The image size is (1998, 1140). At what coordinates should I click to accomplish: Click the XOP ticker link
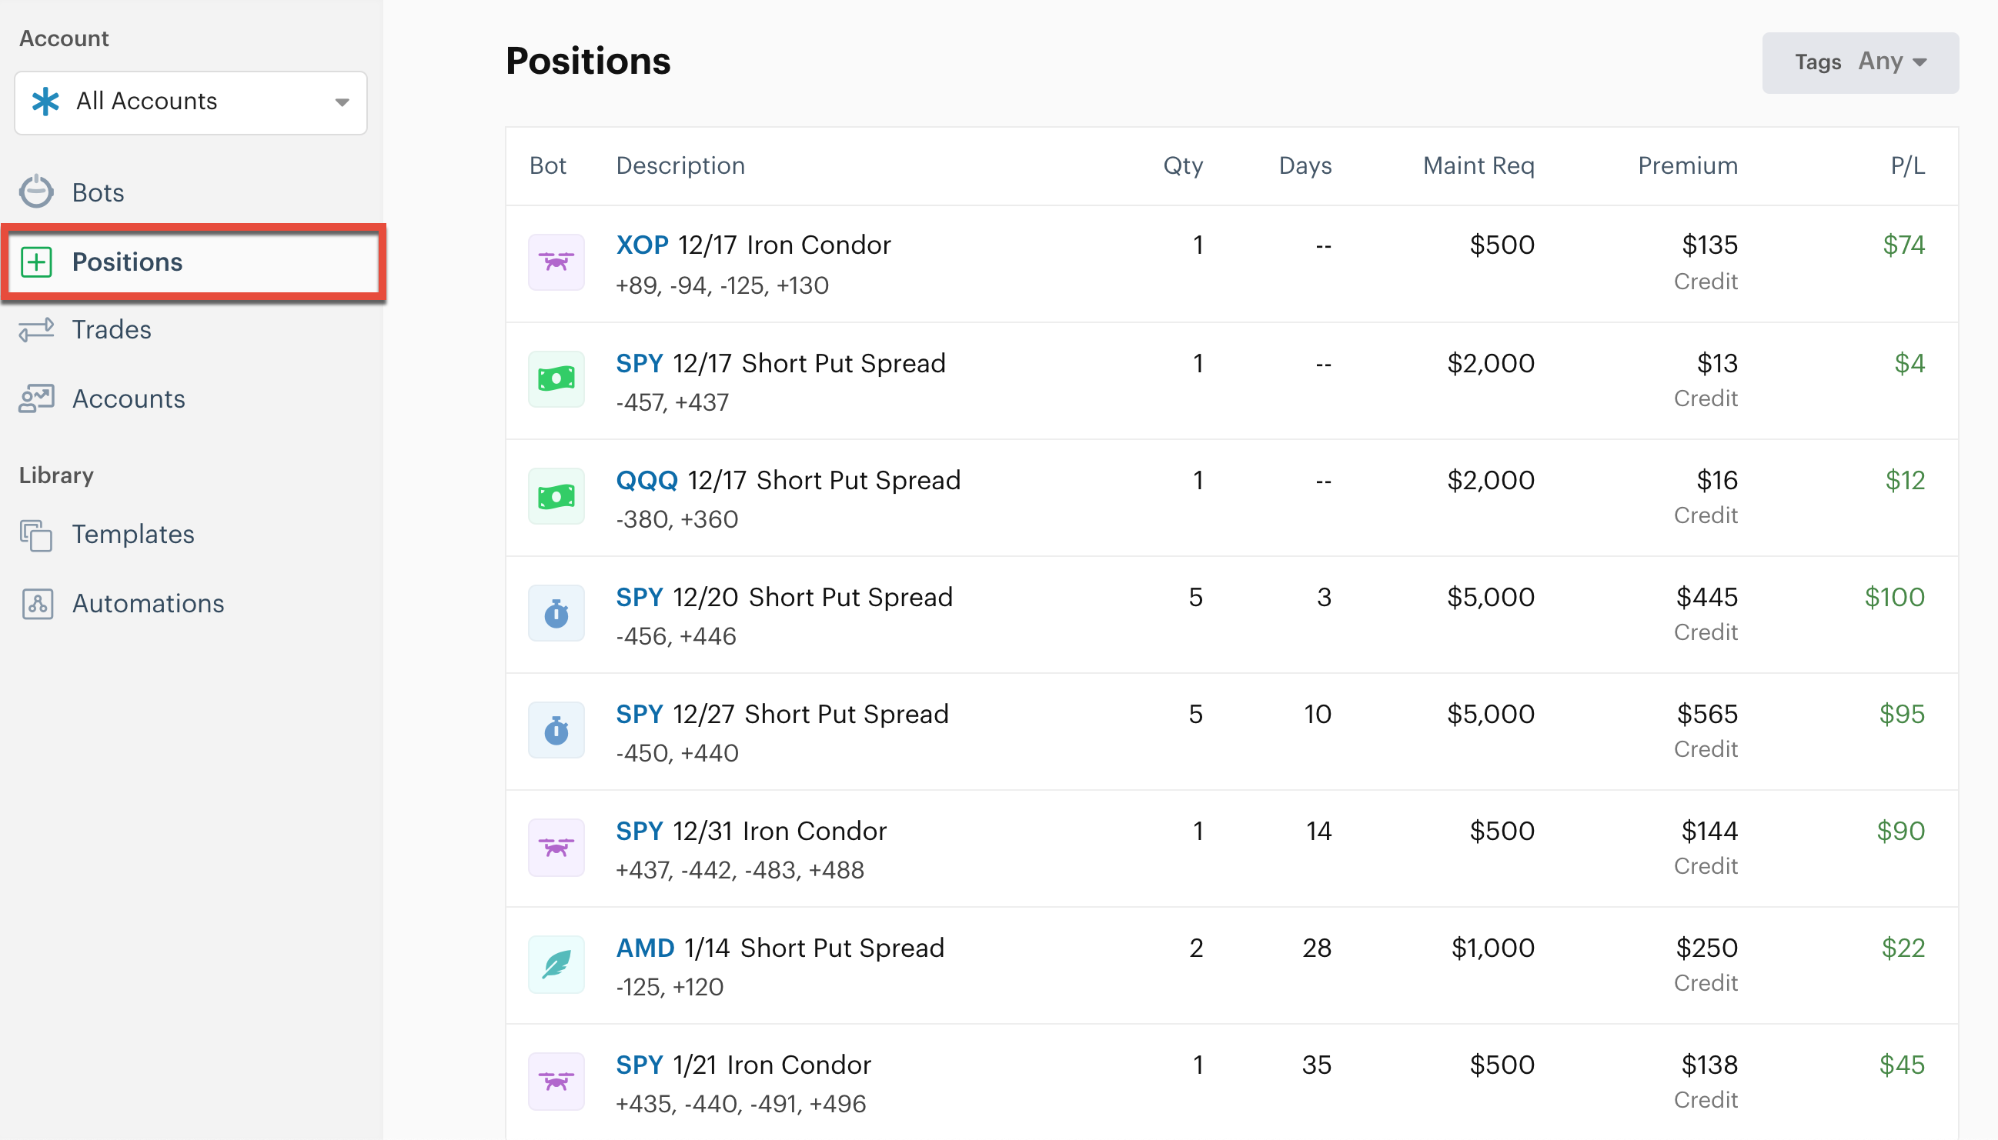tap(642, 245)
